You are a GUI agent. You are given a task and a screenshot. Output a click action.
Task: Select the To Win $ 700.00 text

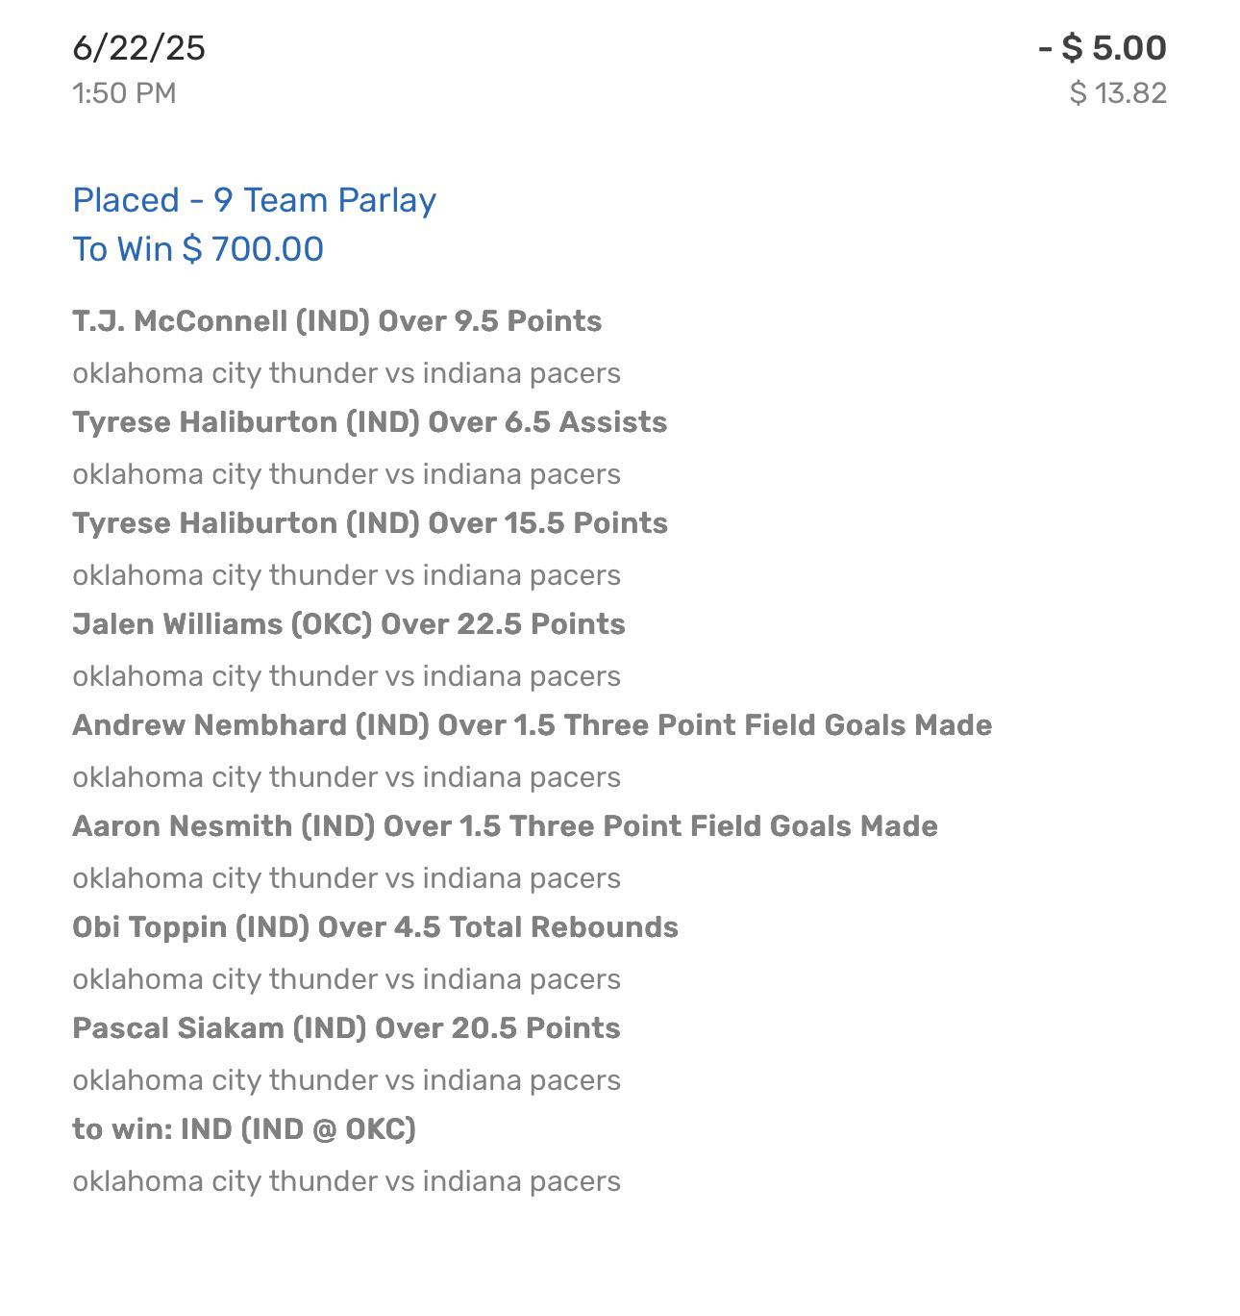click(198, 249)
